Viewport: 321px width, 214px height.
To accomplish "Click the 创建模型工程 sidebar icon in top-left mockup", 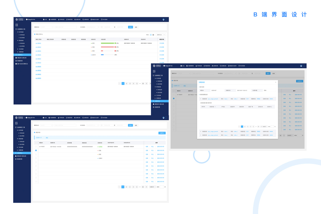I will tap(16, 29).
